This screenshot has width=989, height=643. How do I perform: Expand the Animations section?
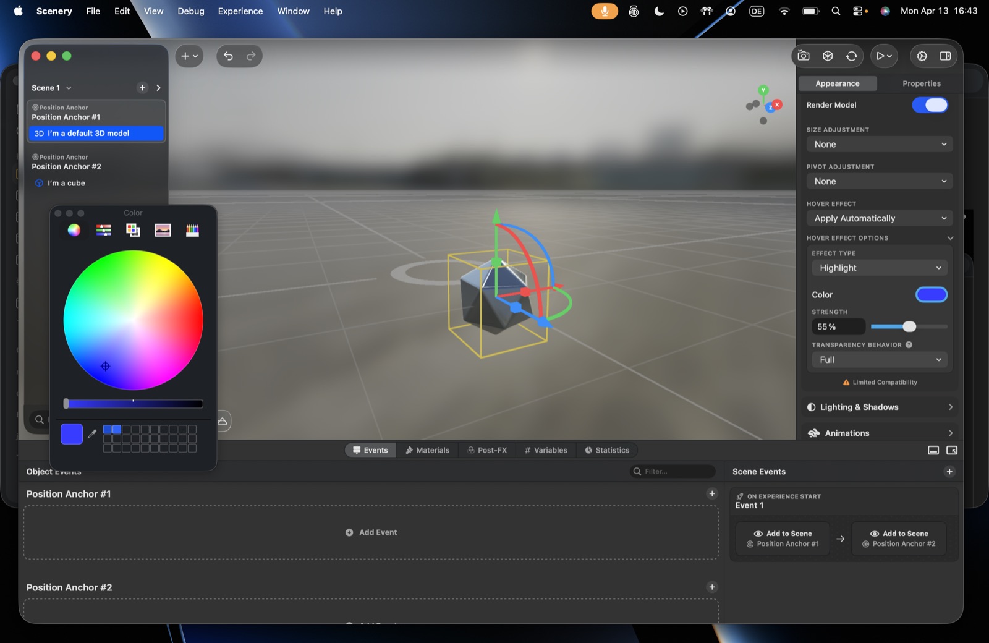[x=880, y=433]
